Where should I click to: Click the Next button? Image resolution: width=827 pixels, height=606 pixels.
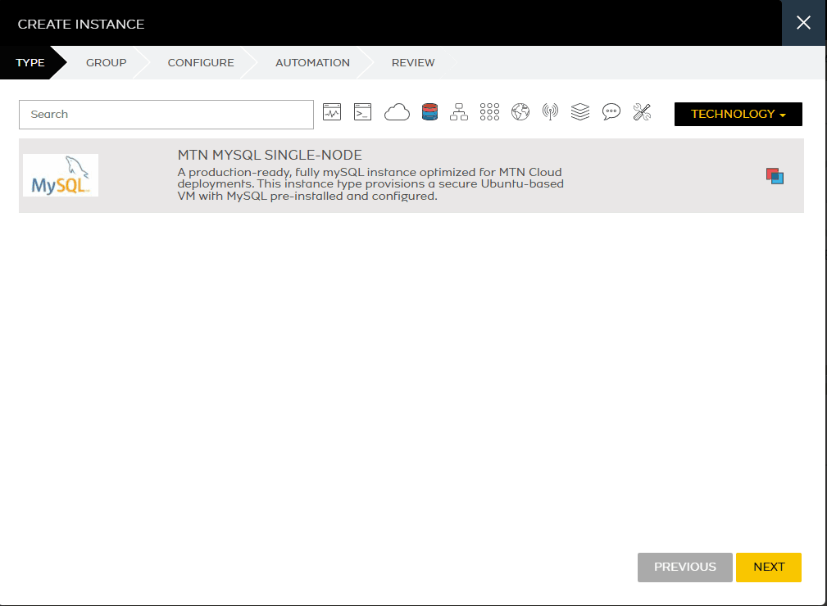(x=769, y=567)
